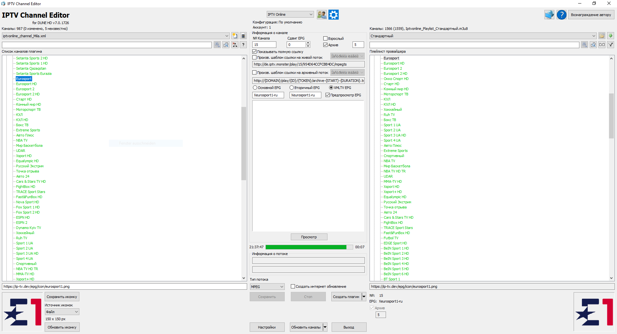Viewport: 617px width, 334px height.
Task: Click two-pages compare icon in playlist search row
Action: (602, 45)
